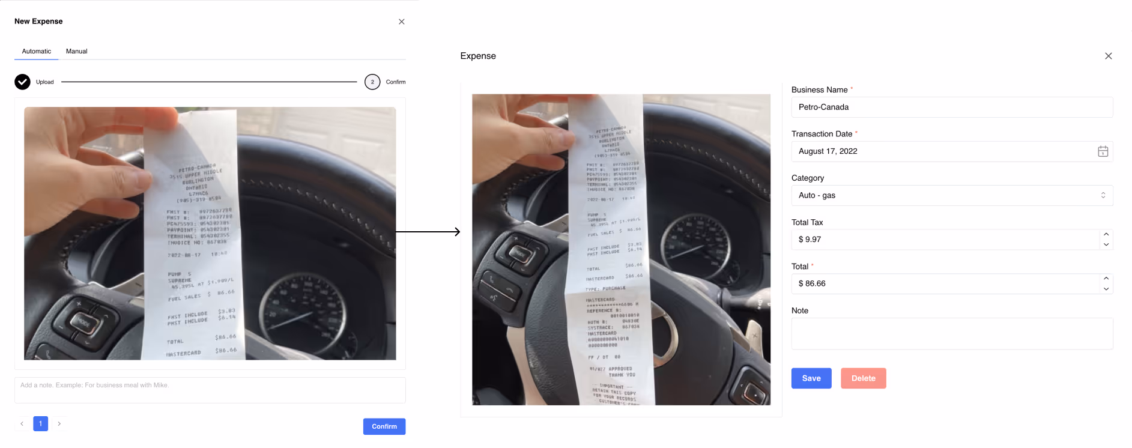Click the blue Confirm button

click(x=384, y=426)
